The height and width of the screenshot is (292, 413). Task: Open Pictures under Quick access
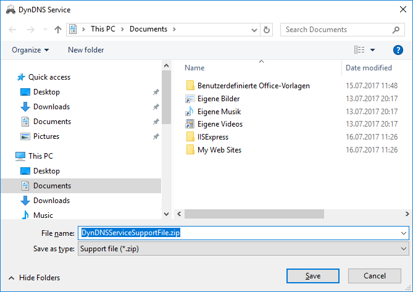pos(46,136)
